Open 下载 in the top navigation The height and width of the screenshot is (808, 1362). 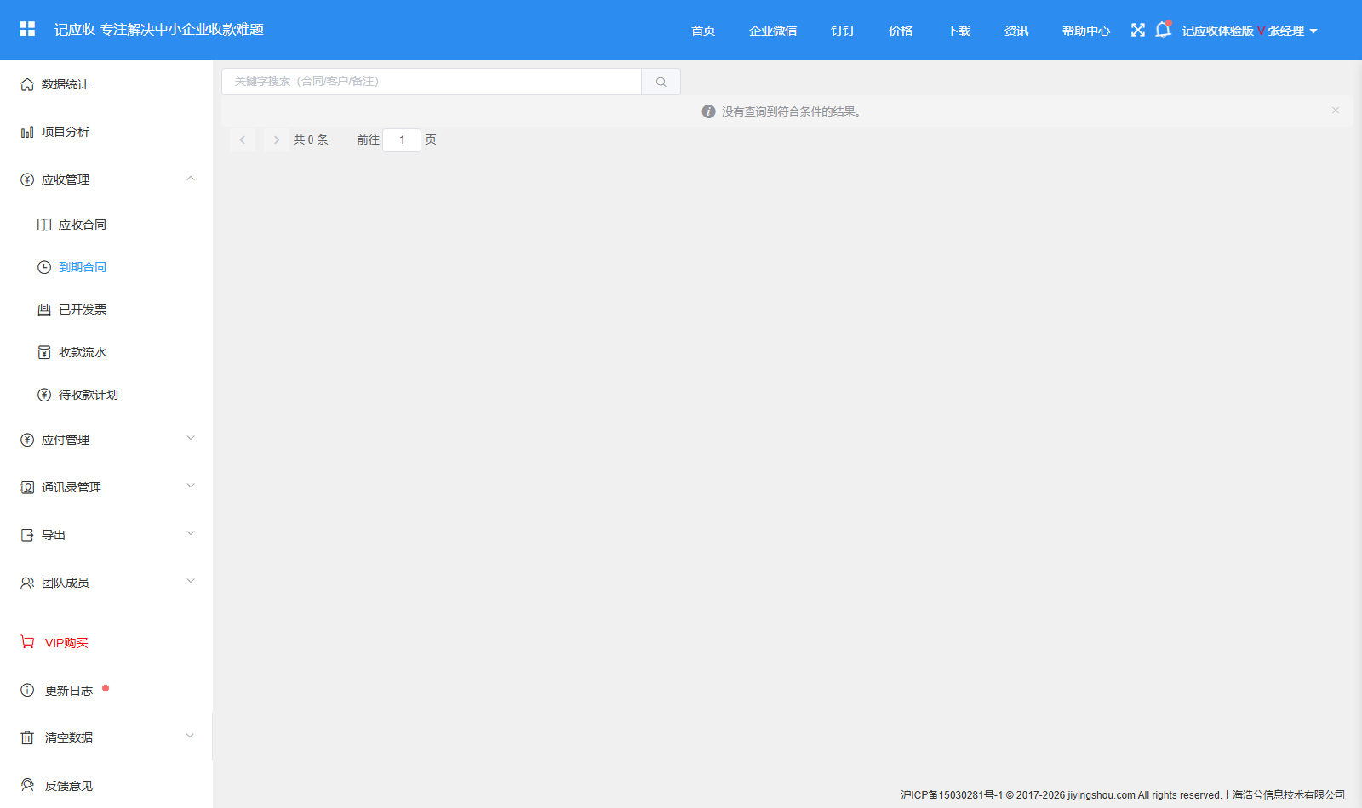(959, 31)
